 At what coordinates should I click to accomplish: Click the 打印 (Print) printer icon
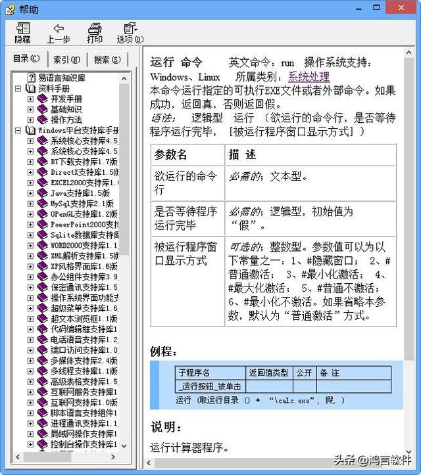94,28
